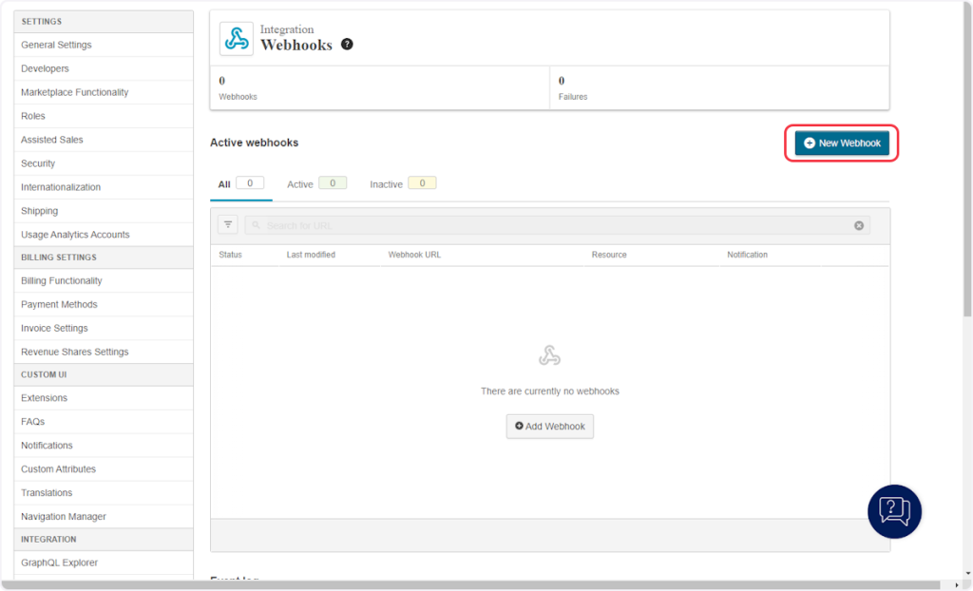This screenshot has width=973, height=591.
Task: Open General Settings in sidebar
Action: [56, 45]
